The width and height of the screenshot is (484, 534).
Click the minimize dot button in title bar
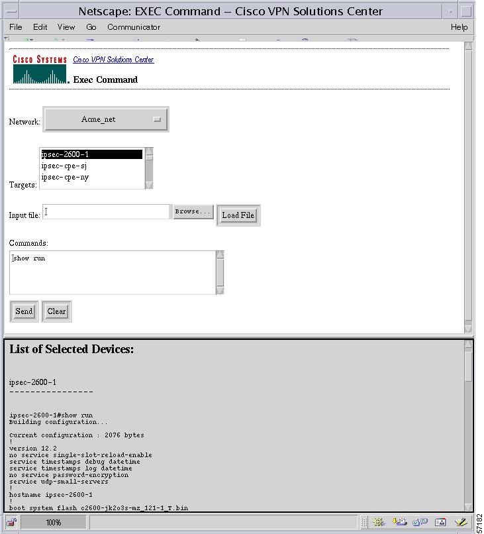point(450,11)
